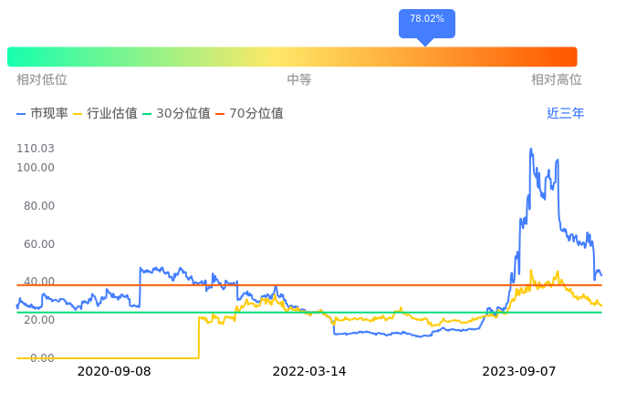Click the 0.00 y-axis label

41,358
